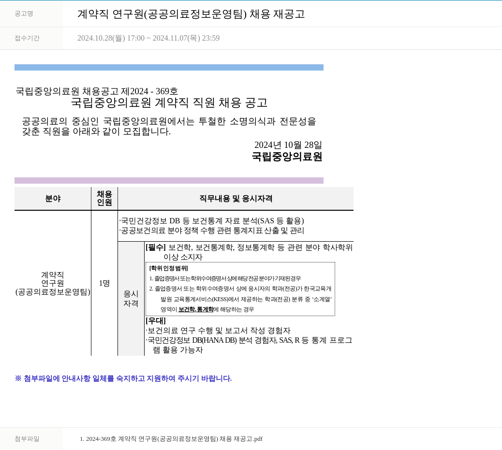The width and height of the screenshot is (502, 450).
Task: Click the line 국민건강정보 DB 등 보건통계 자료 분석(SAS 등 활용)
Action: coord(212,221)
